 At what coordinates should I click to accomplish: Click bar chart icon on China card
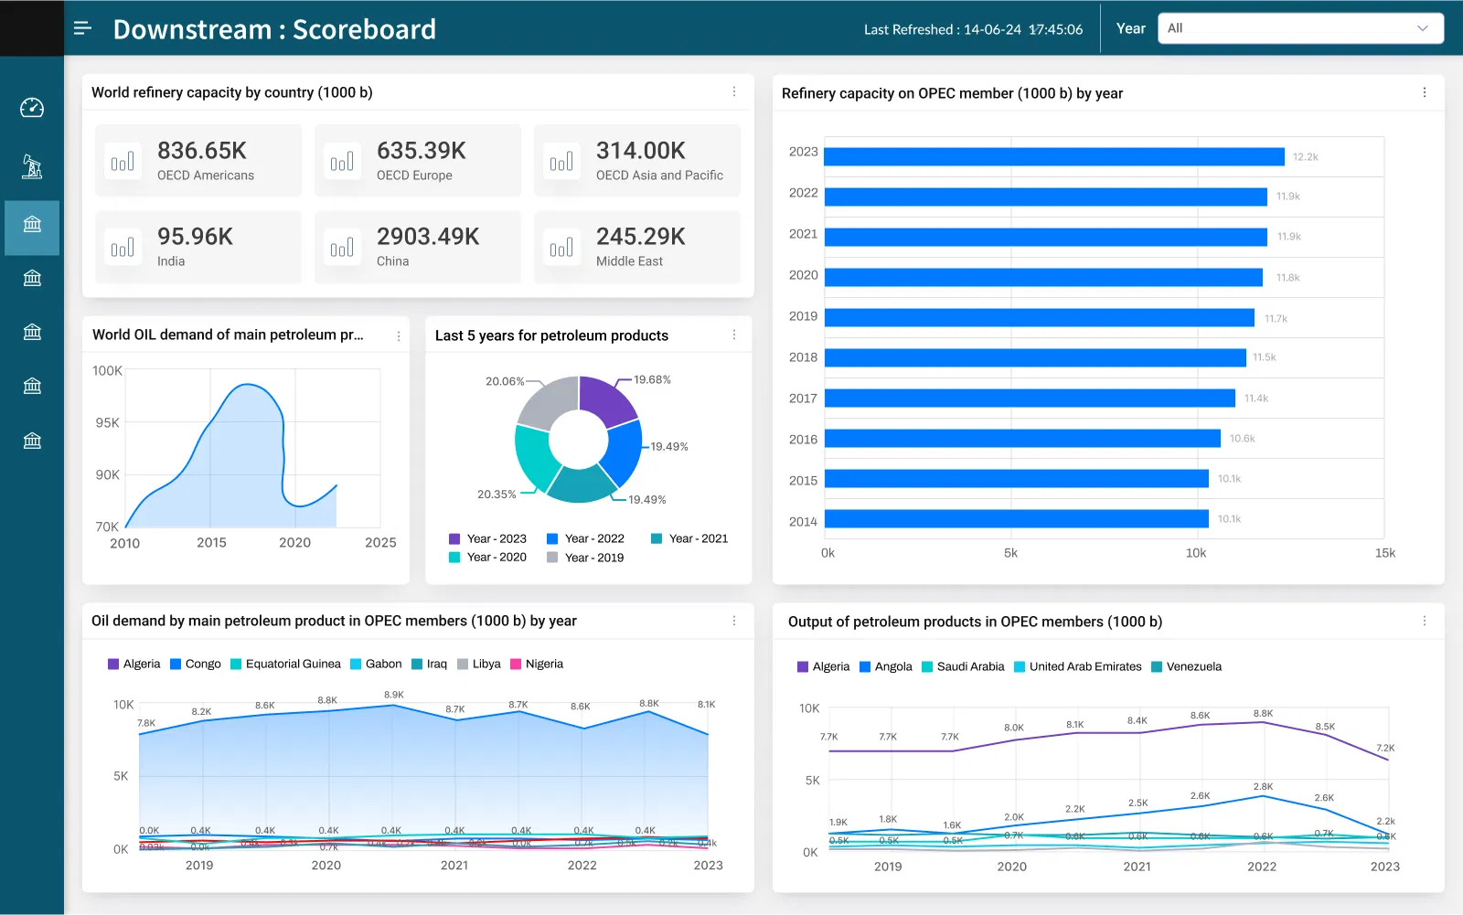[342, 248]
